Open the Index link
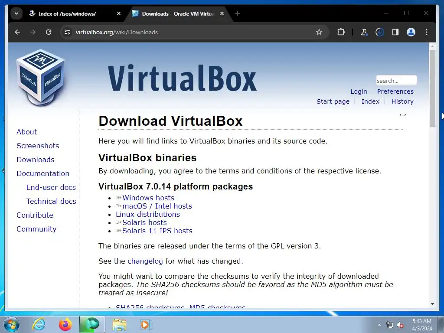This screenshot has height=333, width=444. tap(370, 101)
